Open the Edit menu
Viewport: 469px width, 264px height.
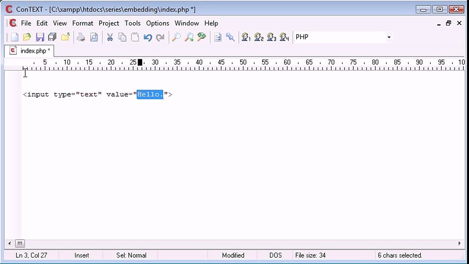(42, 23)
